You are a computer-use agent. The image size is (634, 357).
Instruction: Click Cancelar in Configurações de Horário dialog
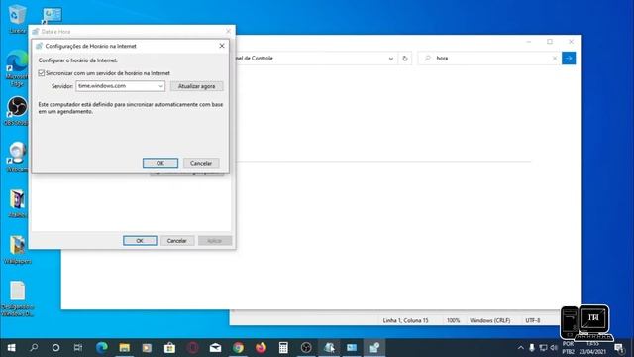[201, 163]
